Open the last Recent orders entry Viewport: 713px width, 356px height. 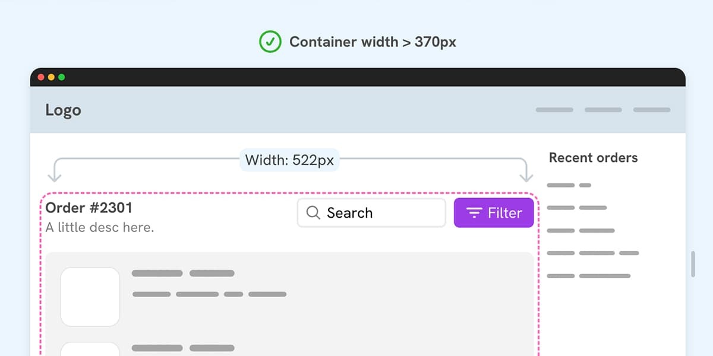(588, 276)
